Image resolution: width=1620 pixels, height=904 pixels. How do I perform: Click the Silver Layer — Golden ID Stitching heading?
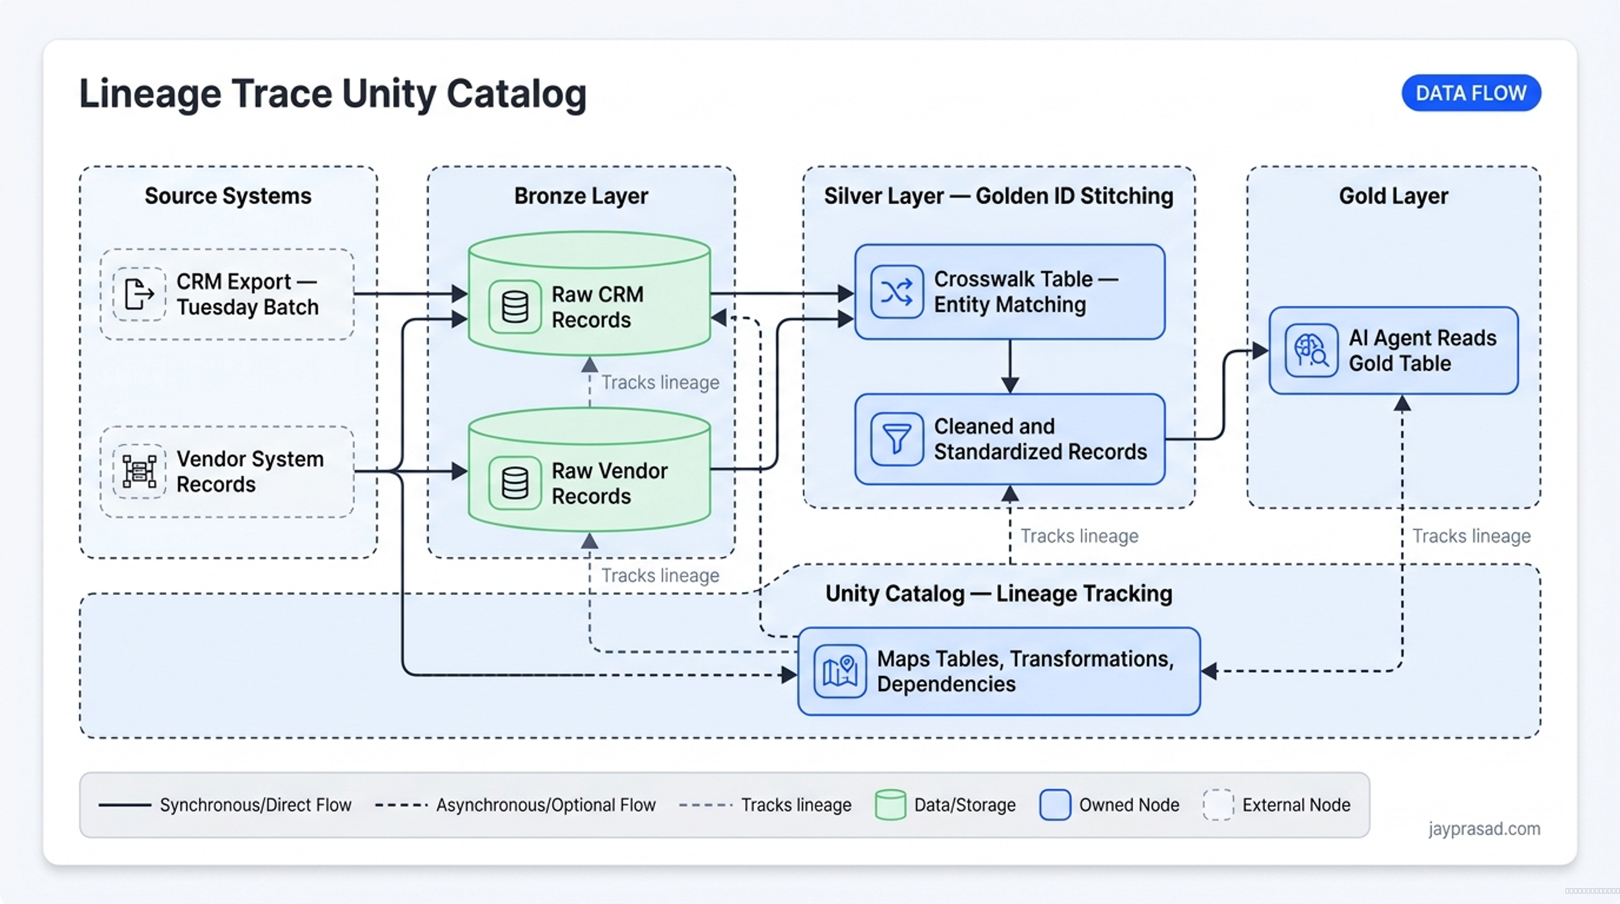(999, 196)
